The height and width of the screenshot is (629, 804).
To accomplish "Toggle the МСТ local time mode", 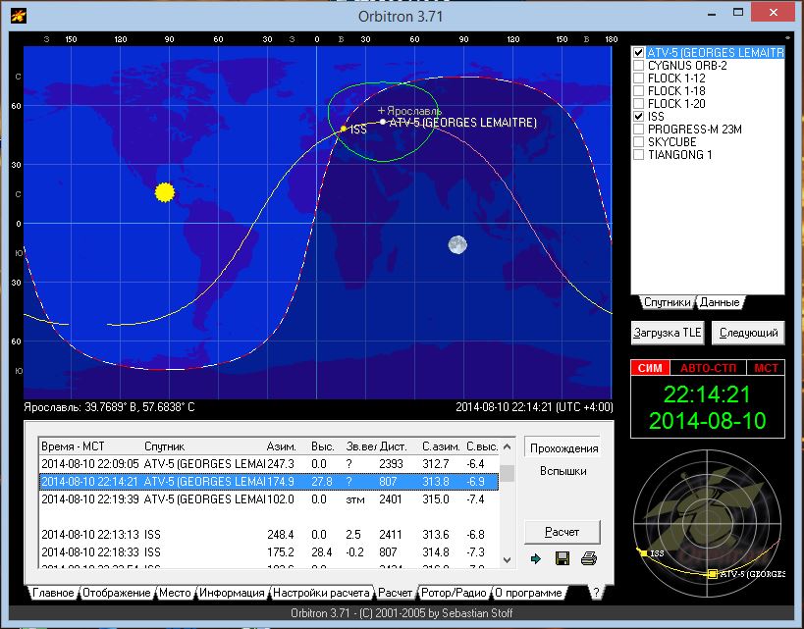I will (x=766, y=368).
